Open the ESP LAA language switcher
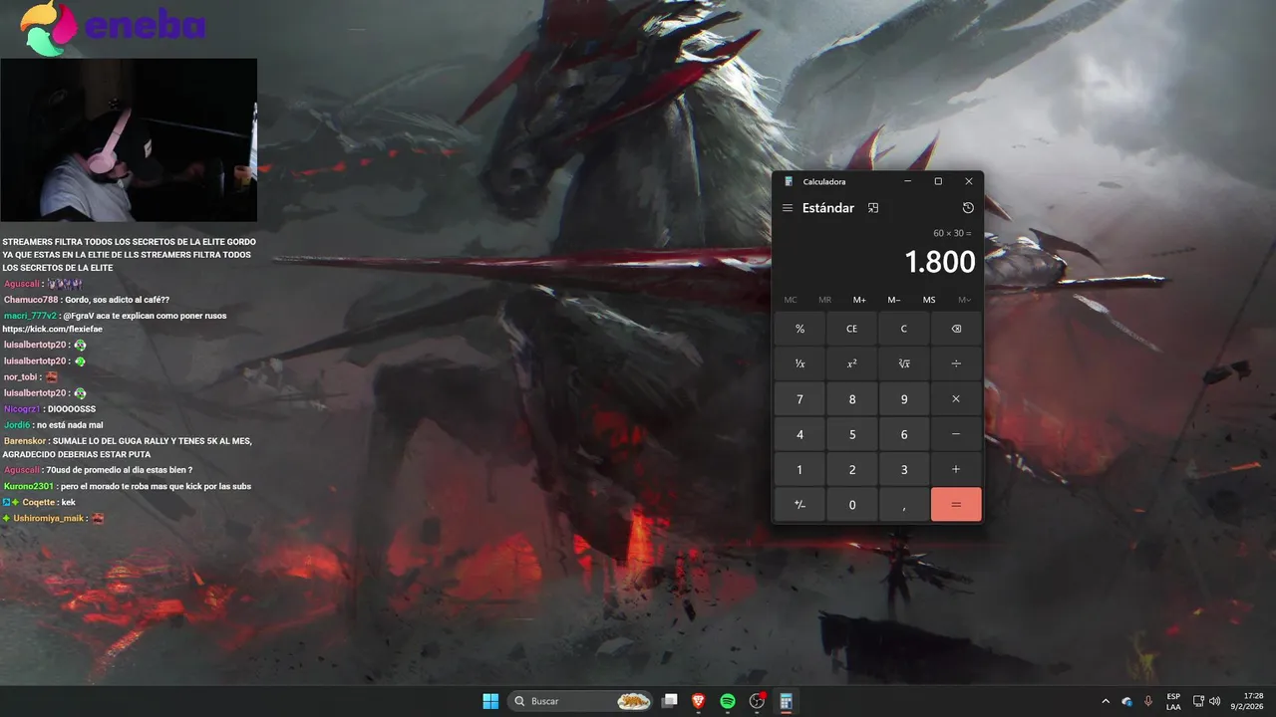1276x717 pixels. click(1173, 701)
